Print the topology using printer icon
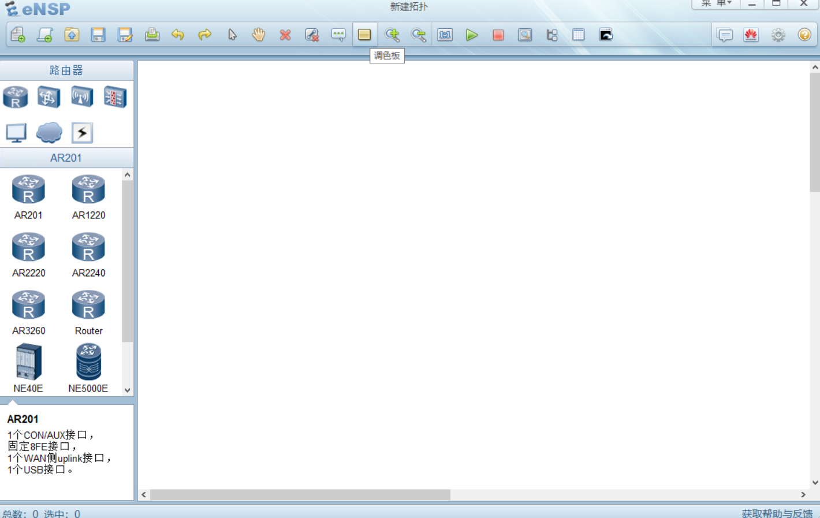The width and height of the screenshot is (820, 518). (x=152, y=35)
